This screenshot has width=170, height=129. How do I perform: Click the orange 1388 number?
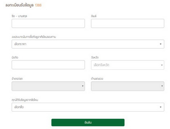click(x=39, y=5)
